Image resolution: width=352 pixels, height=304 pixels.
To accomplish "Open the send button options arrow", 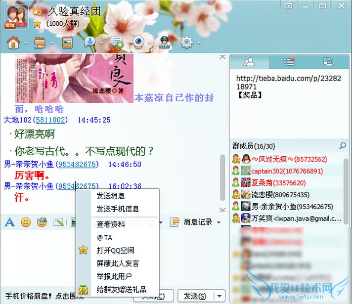I will tap(220, 296).
